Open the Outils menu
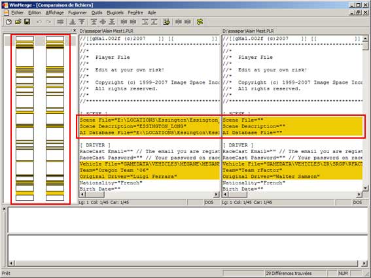Screen dimensions: 371x278 [97, 13]
